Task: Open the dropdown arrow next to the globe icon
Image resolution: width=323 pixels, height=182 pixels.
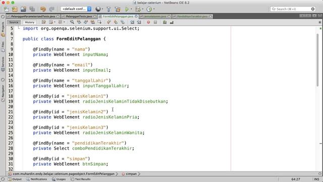Action: pyautogui.click(x=102, y=9)
